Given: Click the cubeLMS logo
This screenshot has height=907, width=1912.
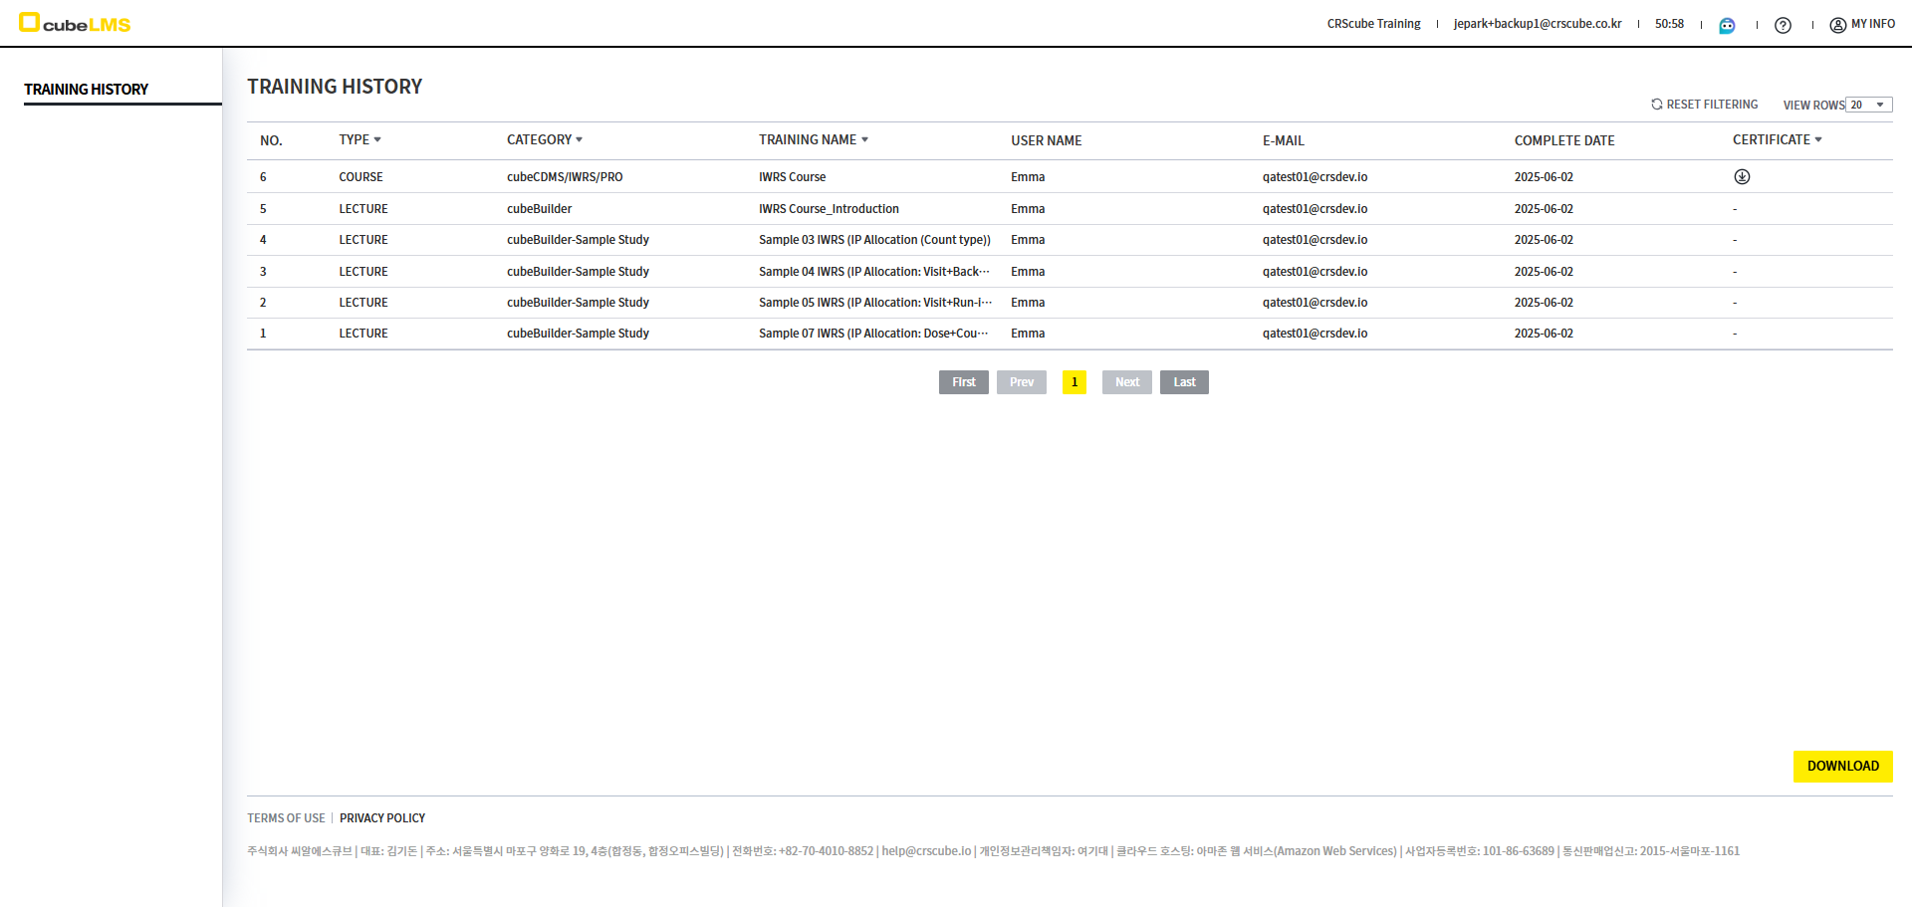Looking at the screenshot, I should pos(75,23).
